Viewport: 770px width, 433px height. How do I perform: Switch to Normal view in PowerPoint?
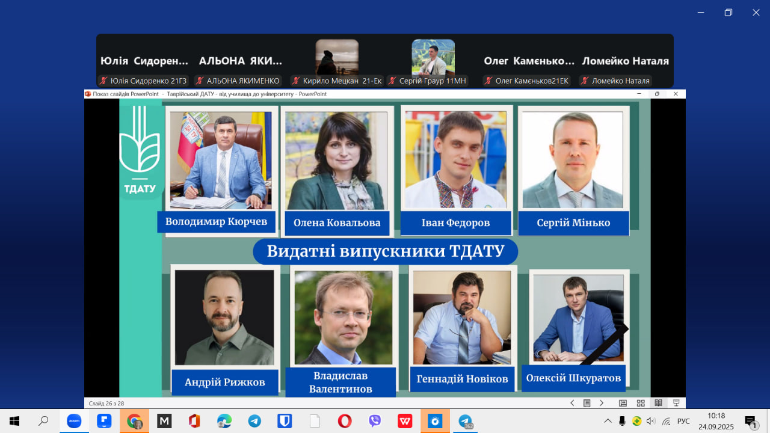[x=623, y=403]
